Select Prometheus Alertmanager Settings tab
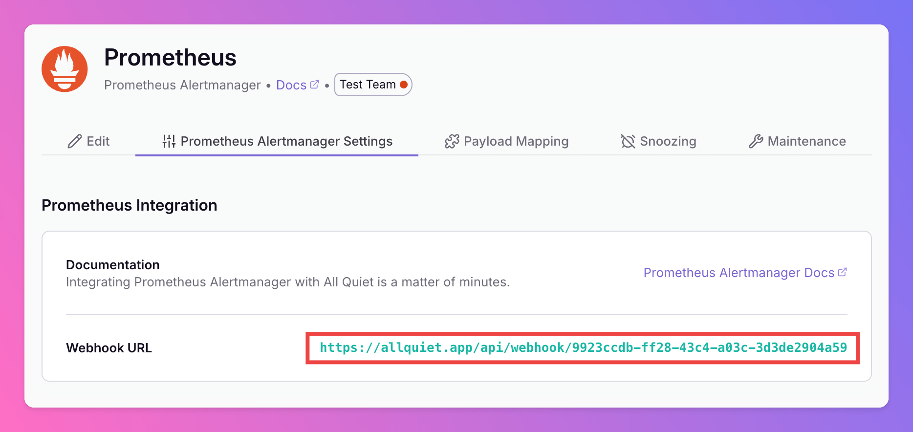This screenshot has width=913, height=432. coord(277,141)
